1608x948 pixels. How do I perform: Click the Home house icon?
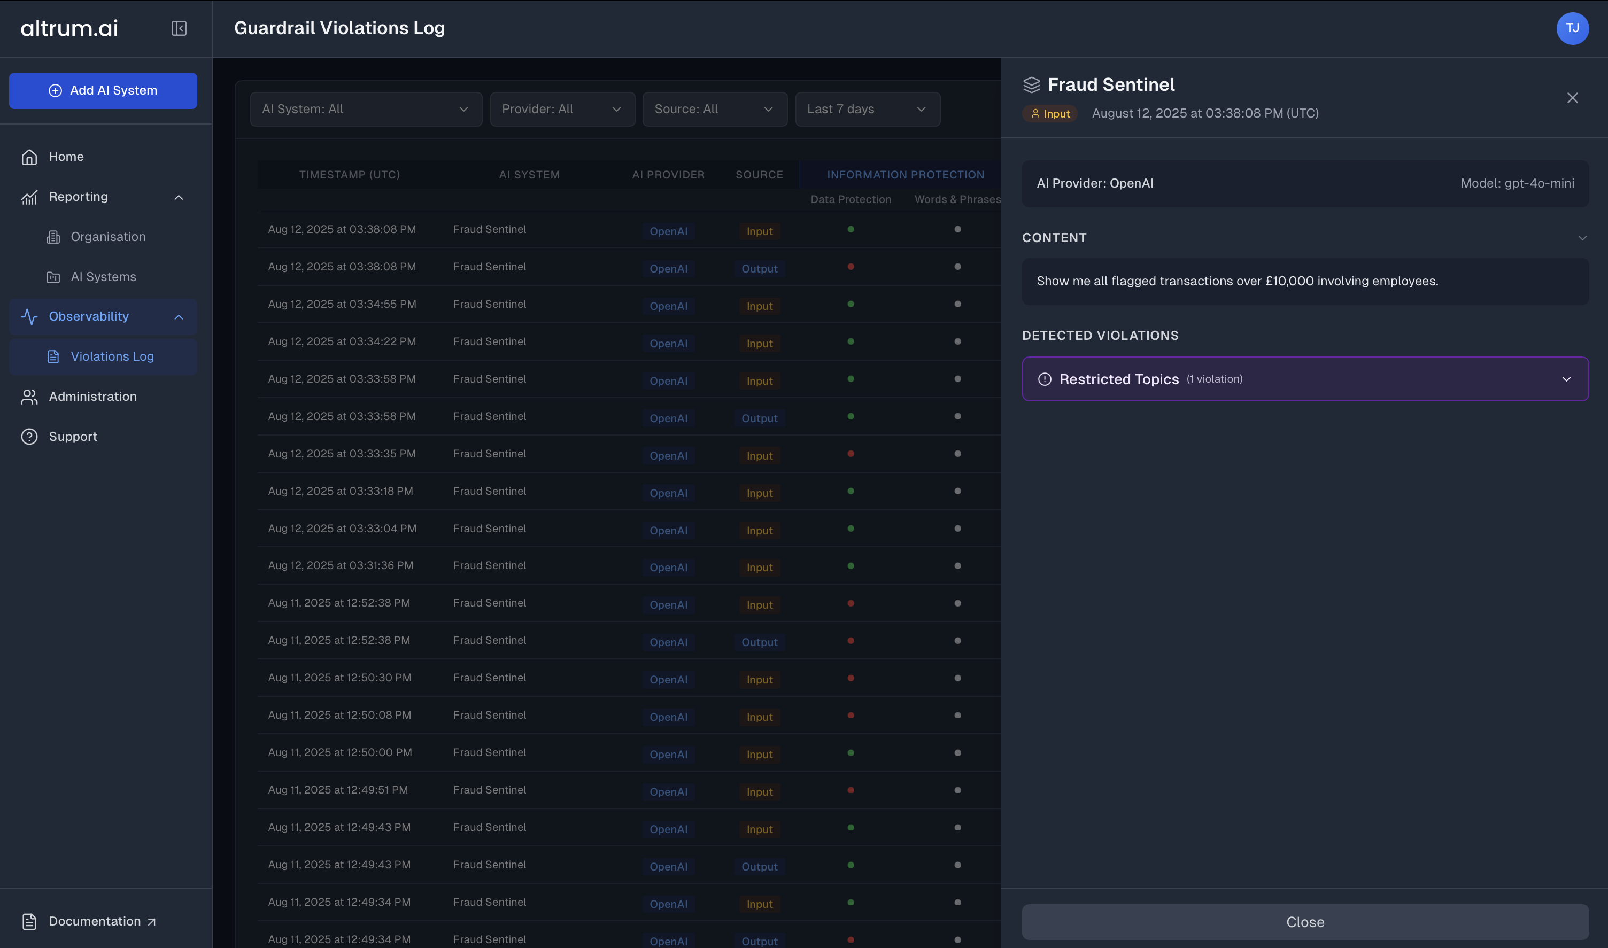click(x=29, y=157)
